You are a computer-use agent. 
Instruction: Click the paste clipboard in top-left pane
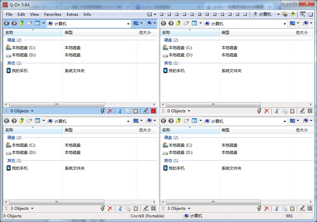136,111
